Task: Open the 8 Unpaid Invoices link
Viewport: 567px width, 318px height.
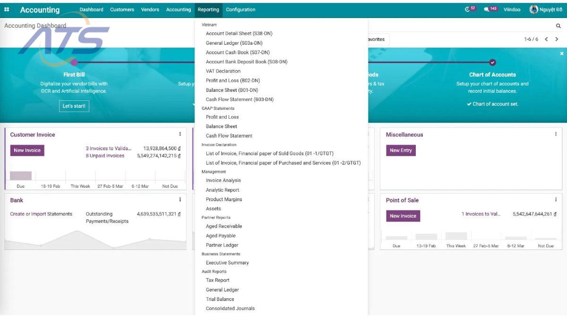Action: (x=105, y=156)
